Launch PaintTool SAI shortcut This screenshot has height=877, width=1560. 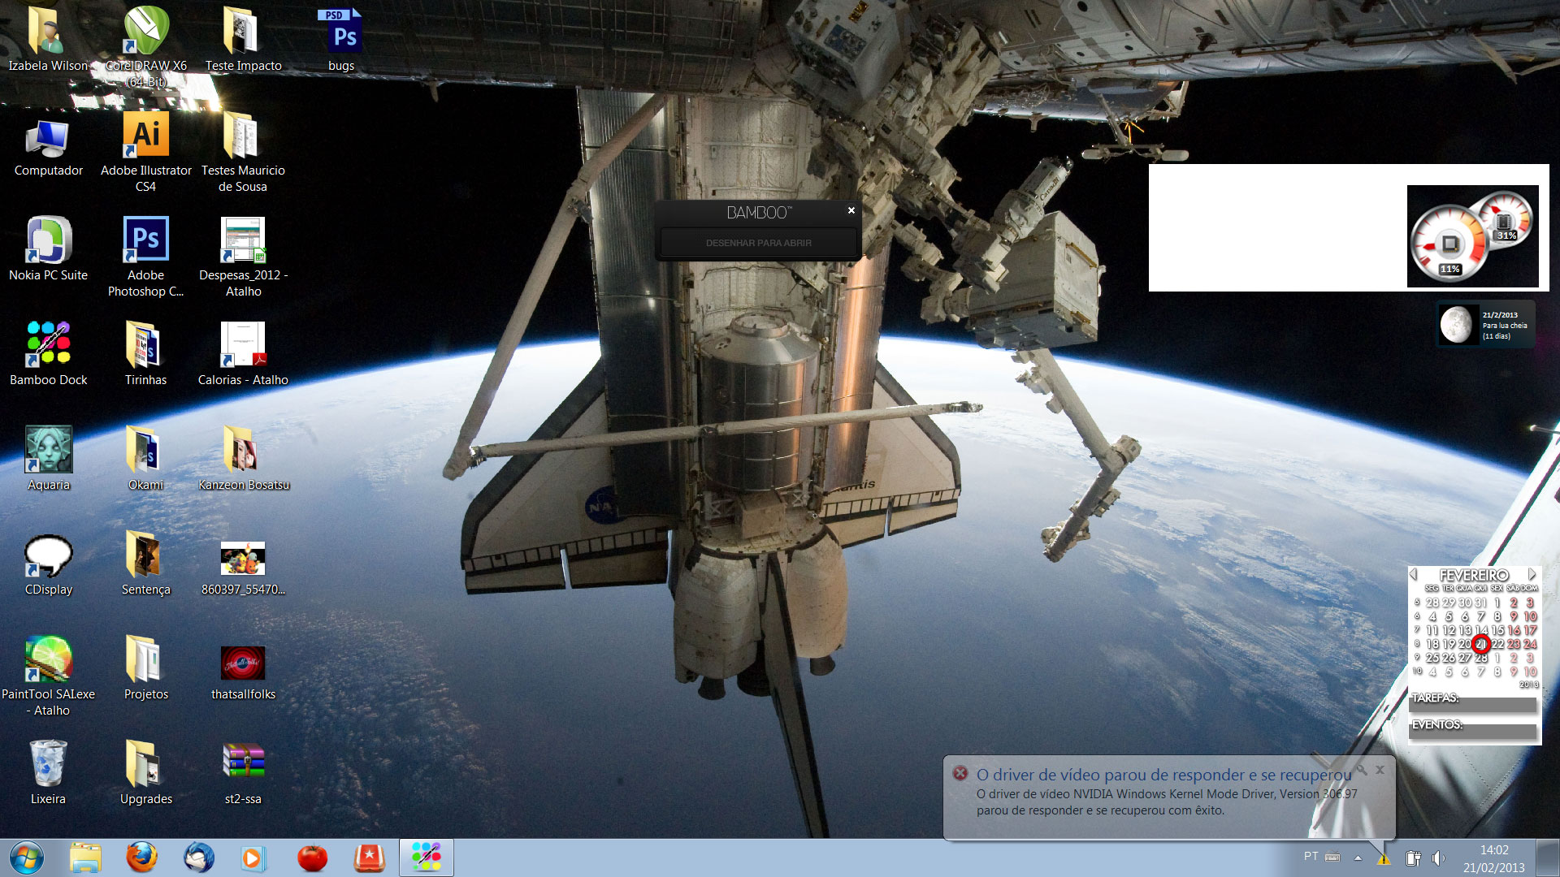[48, 676]
